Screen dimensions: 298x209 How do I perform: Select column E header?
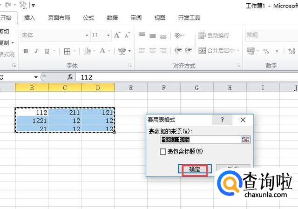[131, 88]
